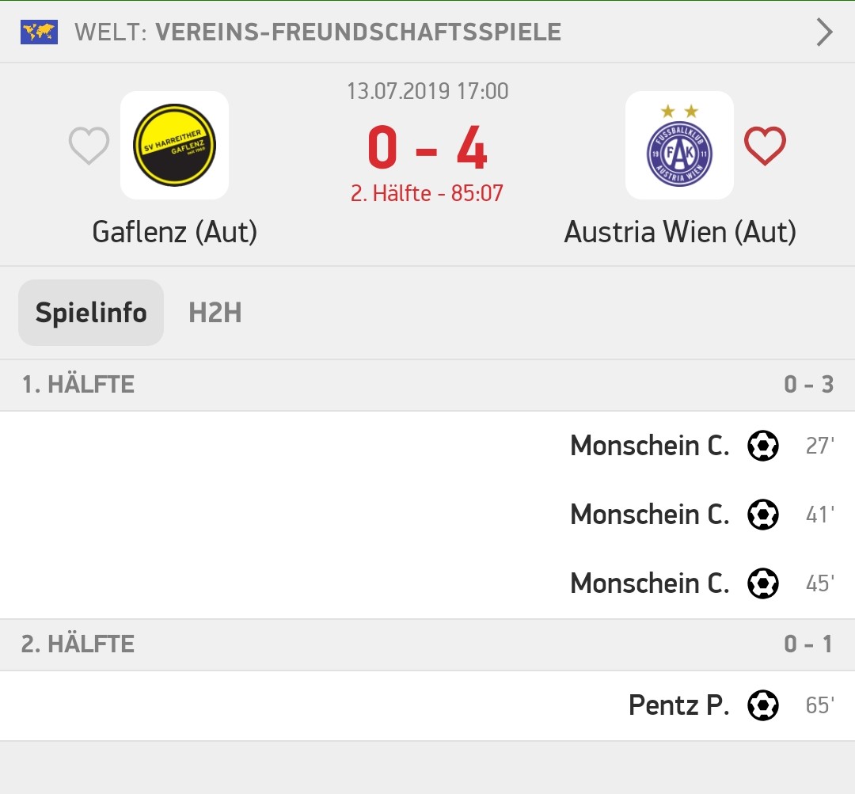Open Monschein C. scorer at 27'
Viewport: 855px width, 794px height.
click(650, 446)
